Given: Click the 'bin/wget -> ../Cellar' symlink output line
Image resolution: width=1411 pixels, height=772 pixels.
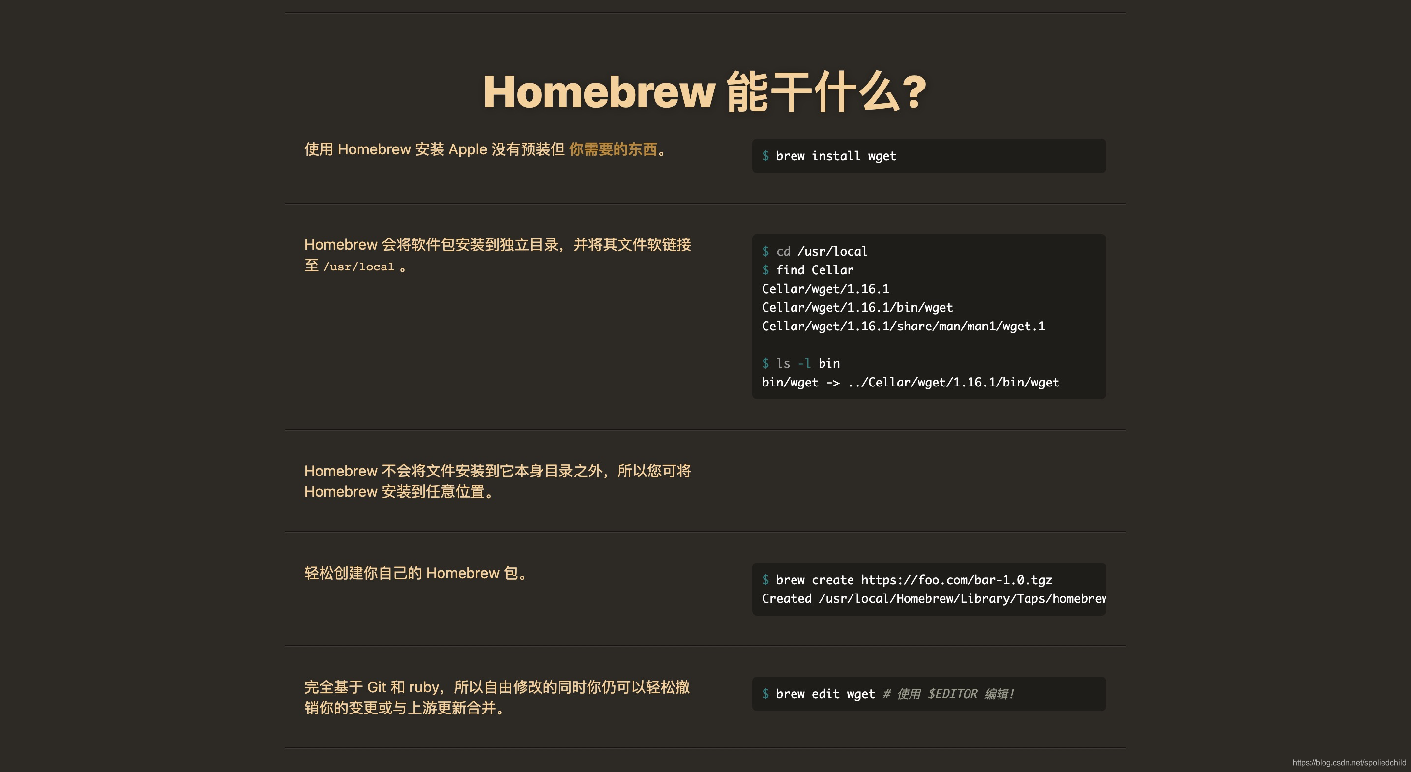Looking at the screenshot, I should 910,382.
